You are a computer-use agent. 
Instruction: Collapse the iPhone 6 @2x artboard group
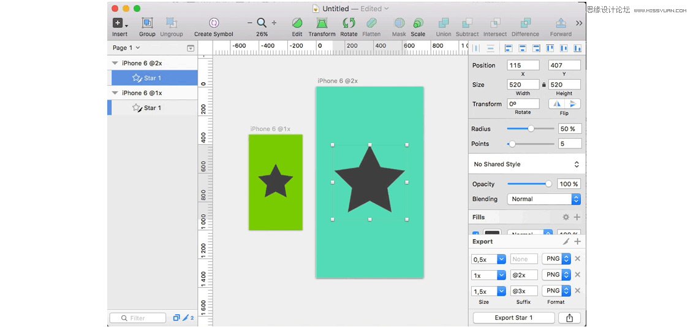click(x=115, y=63)
